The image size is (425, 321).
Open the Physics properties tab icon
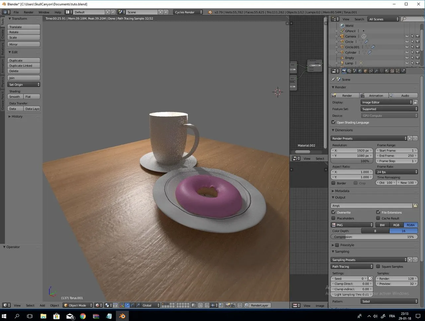403,71
